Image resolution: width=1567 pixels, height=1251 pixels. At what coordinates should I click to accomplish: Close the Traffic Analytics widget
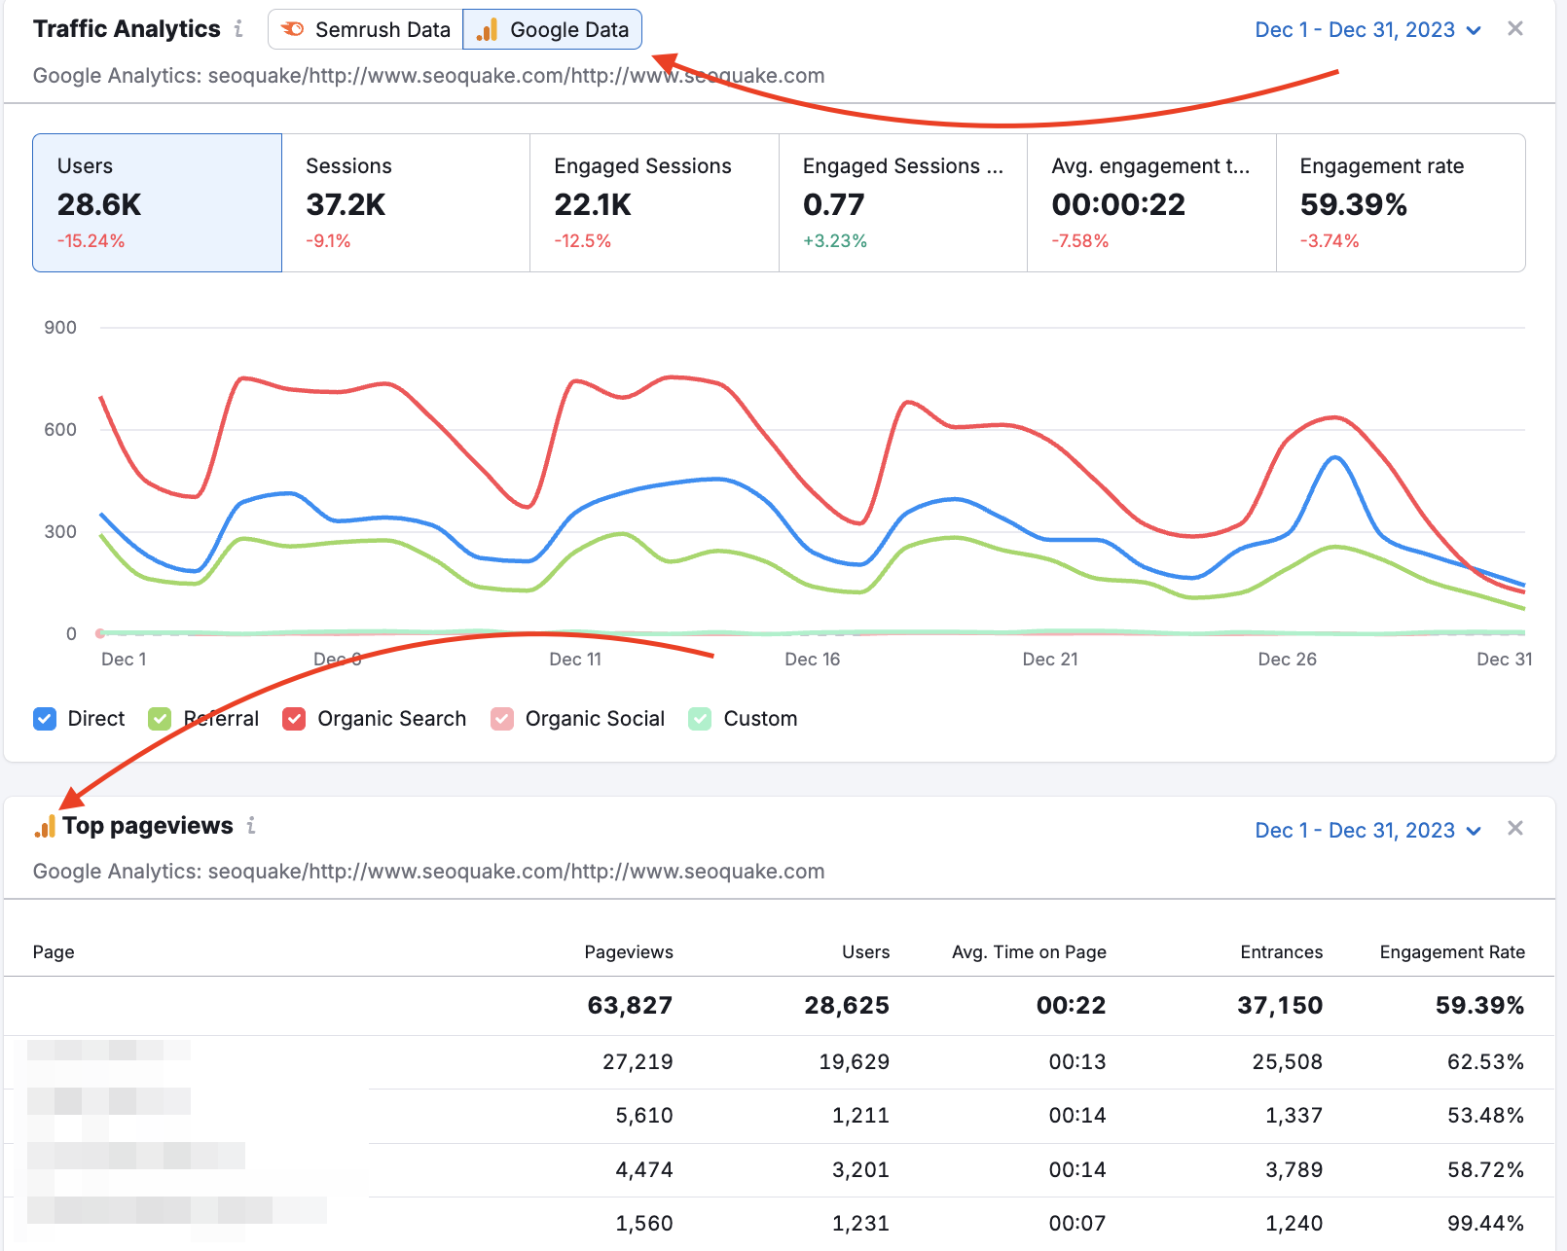coord(1515,28)
